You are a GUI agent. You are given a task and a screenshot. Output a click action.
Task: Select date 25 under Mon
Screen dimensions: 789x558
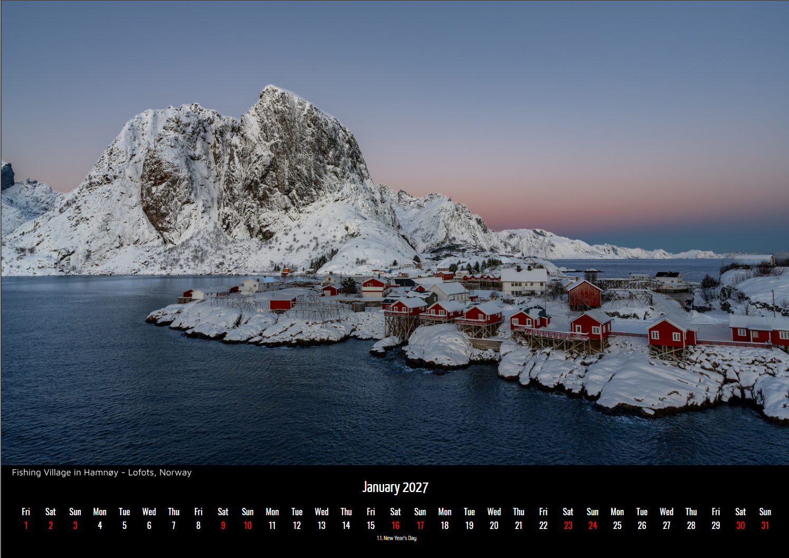(x=617, y=525)
